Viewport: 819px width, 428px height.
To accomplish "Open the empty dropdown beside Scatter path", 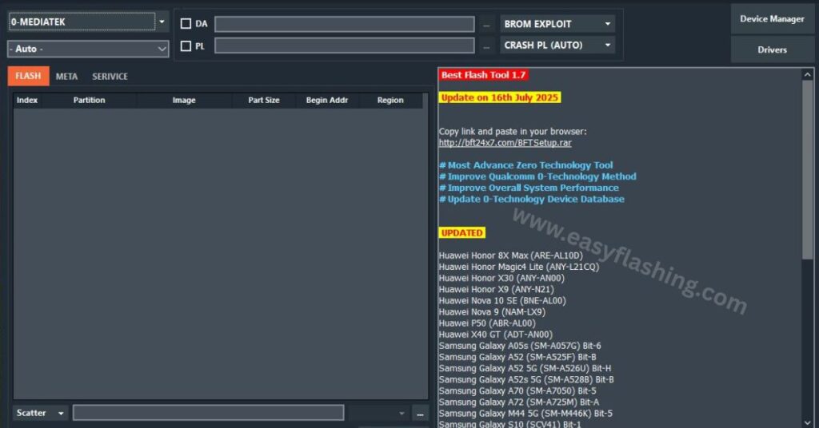I will click(x=378, y=413).
